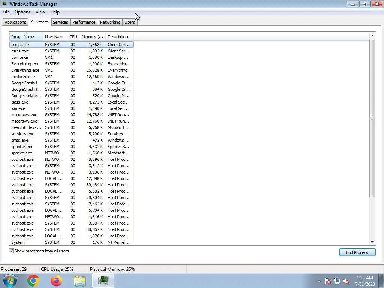Screen dimensions: 384x288
Task: Click the muted volume tray icon
Action: click(x=346, y=281)
